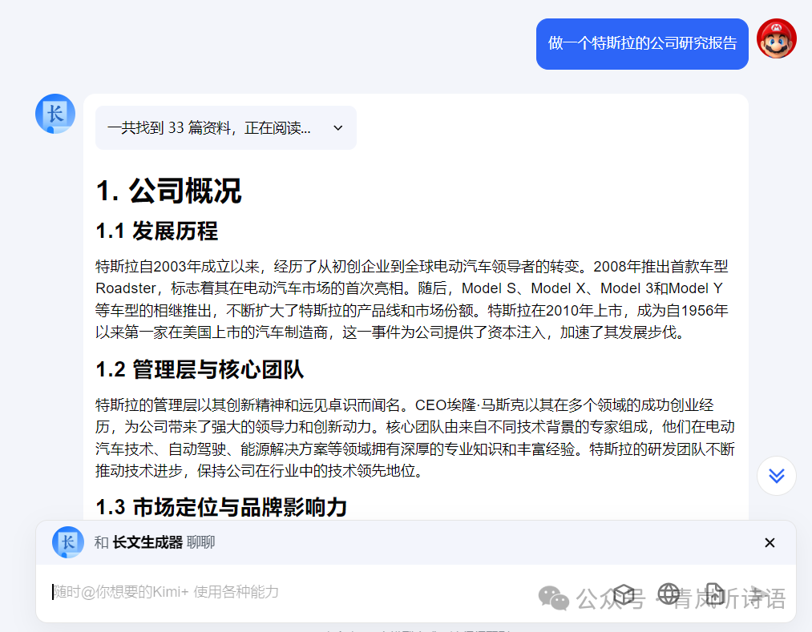Viewport: 812px width, 632px height.
Task: Click the line starting 以来第一家在美国上市
Action: click(391, 332)
